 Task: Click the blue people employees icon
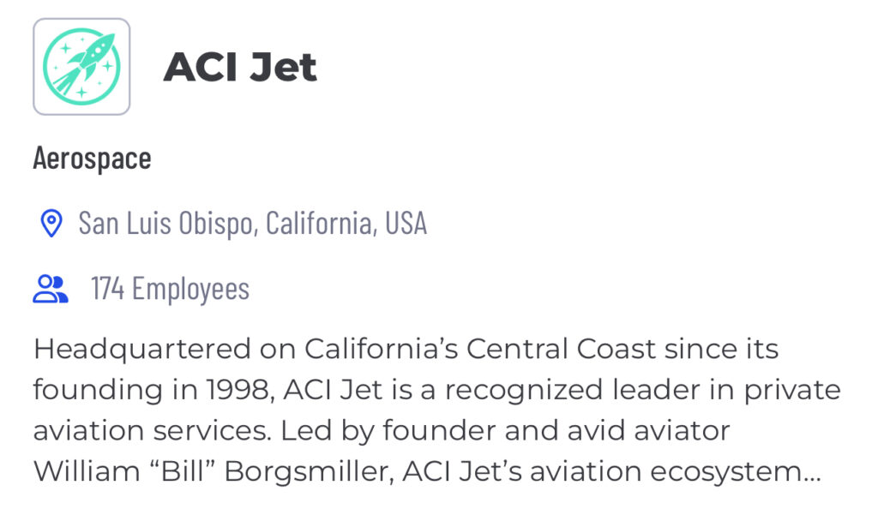point(51,289)
